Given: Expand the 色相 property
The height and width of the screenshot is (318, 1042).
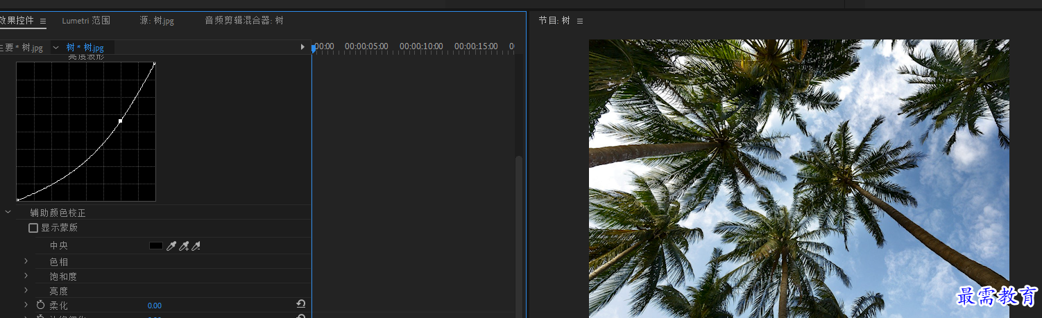Looking at the screenshot, I should [26, 261].
